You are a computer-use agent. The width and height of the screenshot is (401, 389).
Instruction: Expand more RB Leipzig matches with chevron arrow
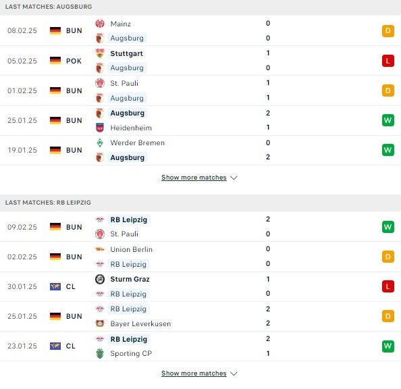point(234,373)
